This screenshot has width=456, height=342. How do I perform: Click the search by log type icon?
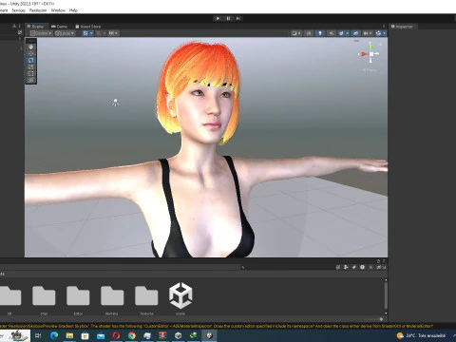[x=362, y=267]
